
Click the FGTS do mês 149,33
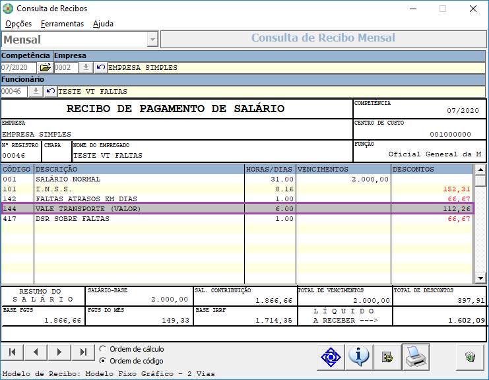(x=176, y=321)
